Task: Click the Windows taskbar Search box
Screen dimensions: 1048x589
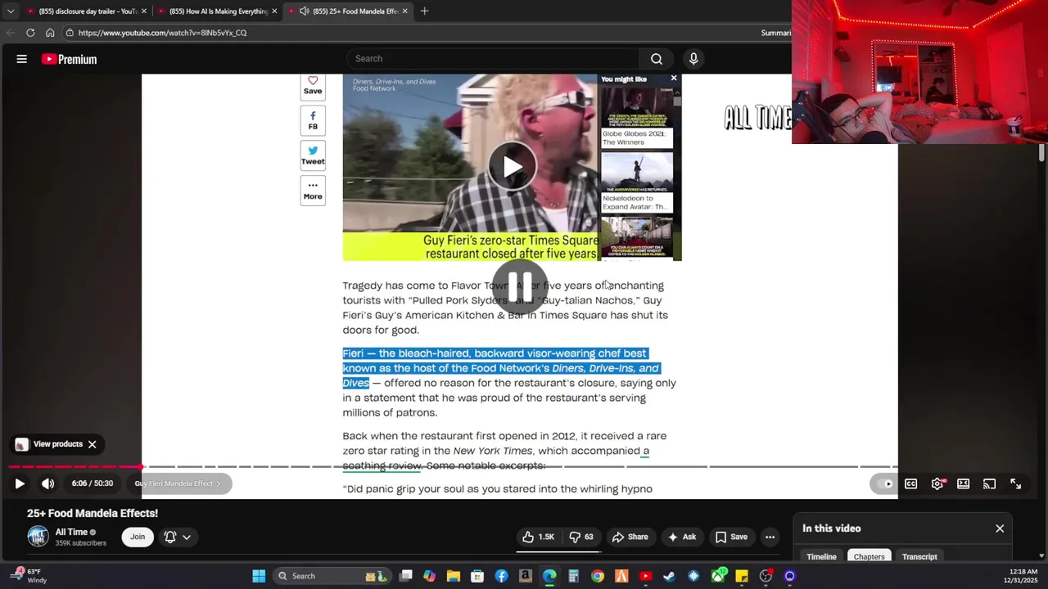Action: pos(331,576)
